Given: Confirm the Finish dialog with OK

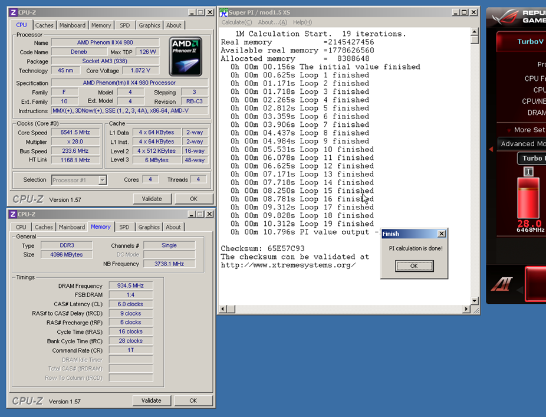Looking at the screenshot, I should pos(414,266).
